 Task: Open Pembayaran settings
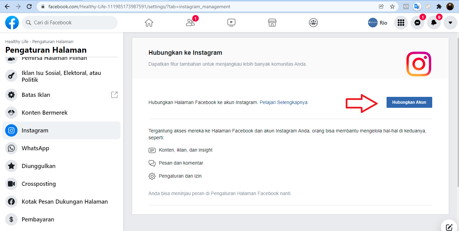tap(61, 219)
